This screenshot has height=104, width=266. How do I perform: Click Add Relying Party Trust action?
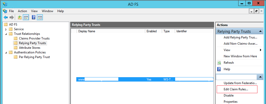pyautogui.click(x=240, y=37)
